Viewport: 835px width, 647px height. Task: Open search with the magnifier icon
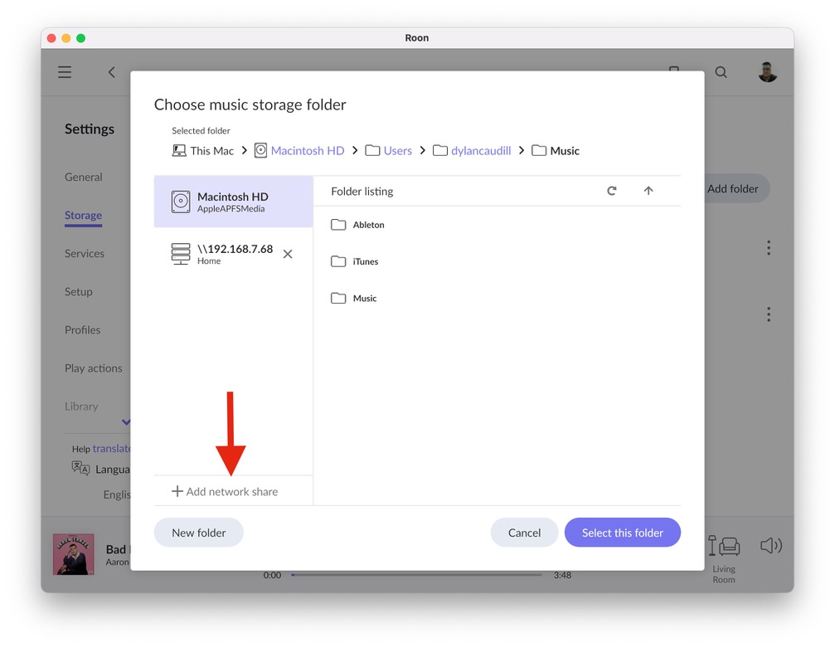click(x=721, y=72)
